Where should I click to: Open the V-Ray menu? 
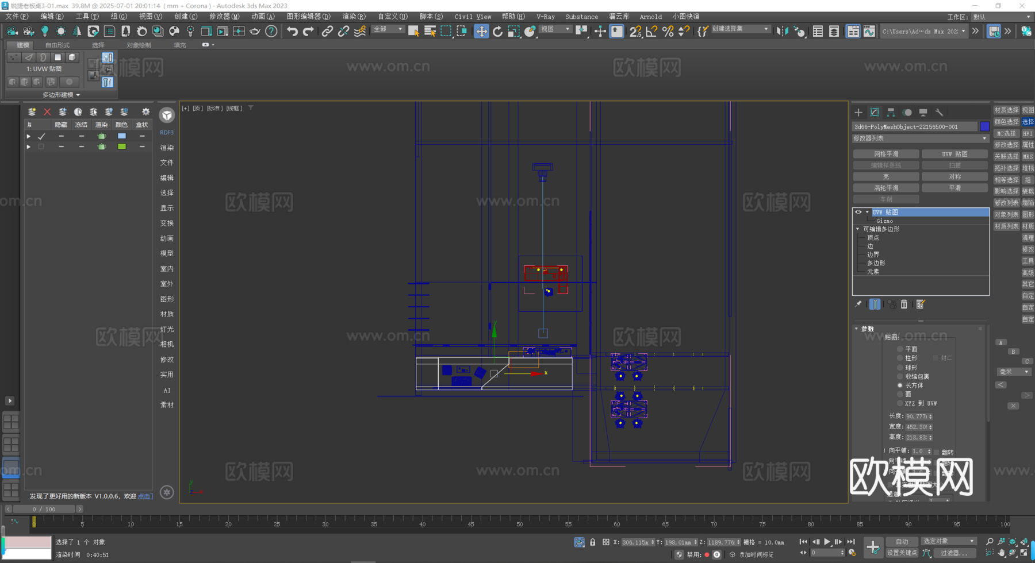tap(546, 17)
